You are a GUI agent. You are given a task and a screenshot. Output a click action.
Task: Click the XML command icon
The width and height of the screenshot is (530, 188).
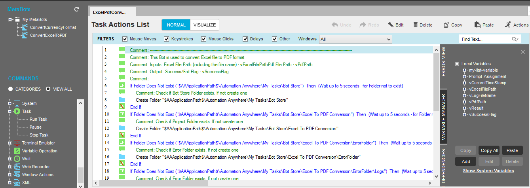click(17, 182)
